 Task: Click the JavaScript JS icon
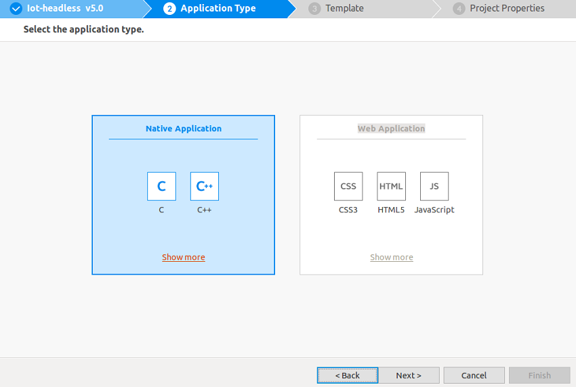tap(434, 186)
